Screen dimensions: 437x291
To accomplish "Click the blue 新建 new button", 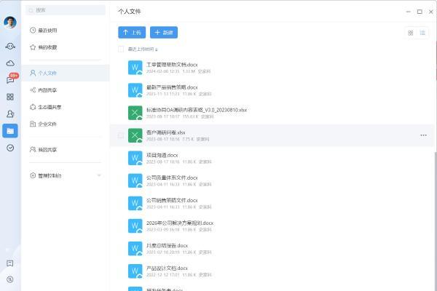I will tap(164, 33).
